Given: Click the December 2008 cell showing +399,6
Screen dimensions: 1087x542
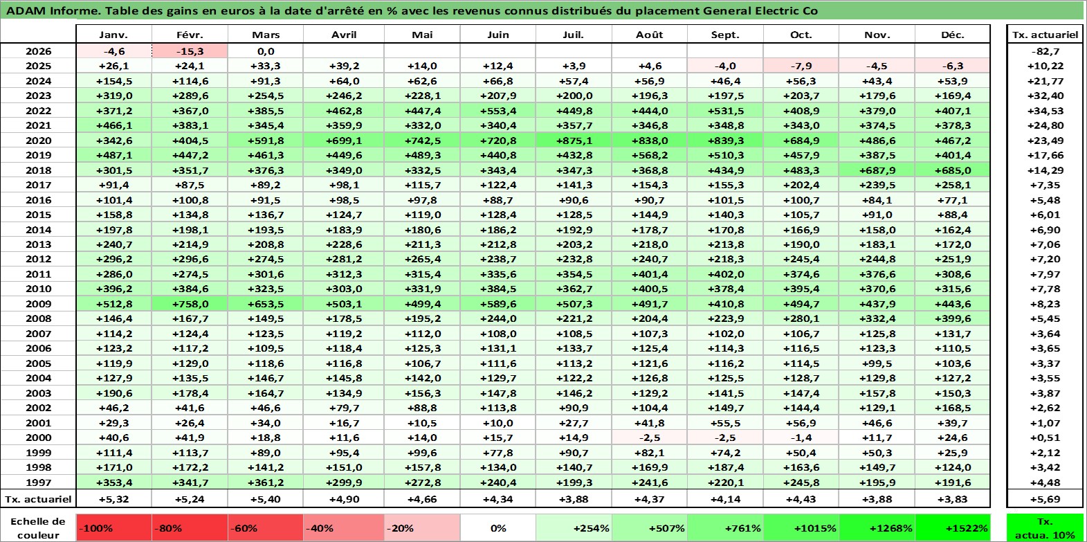Looking at the screenshot, I should point(952,318).
